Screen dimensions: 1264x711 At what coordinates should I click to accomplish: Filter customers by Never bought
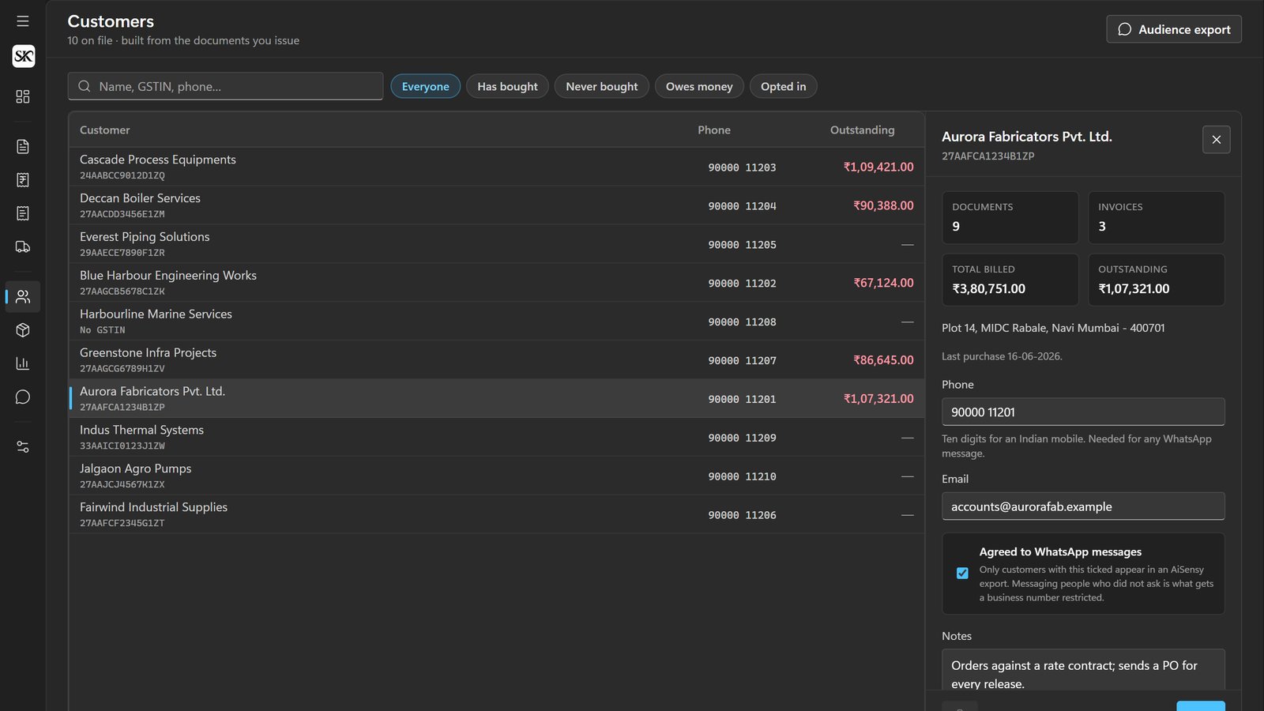coord(602,86)
